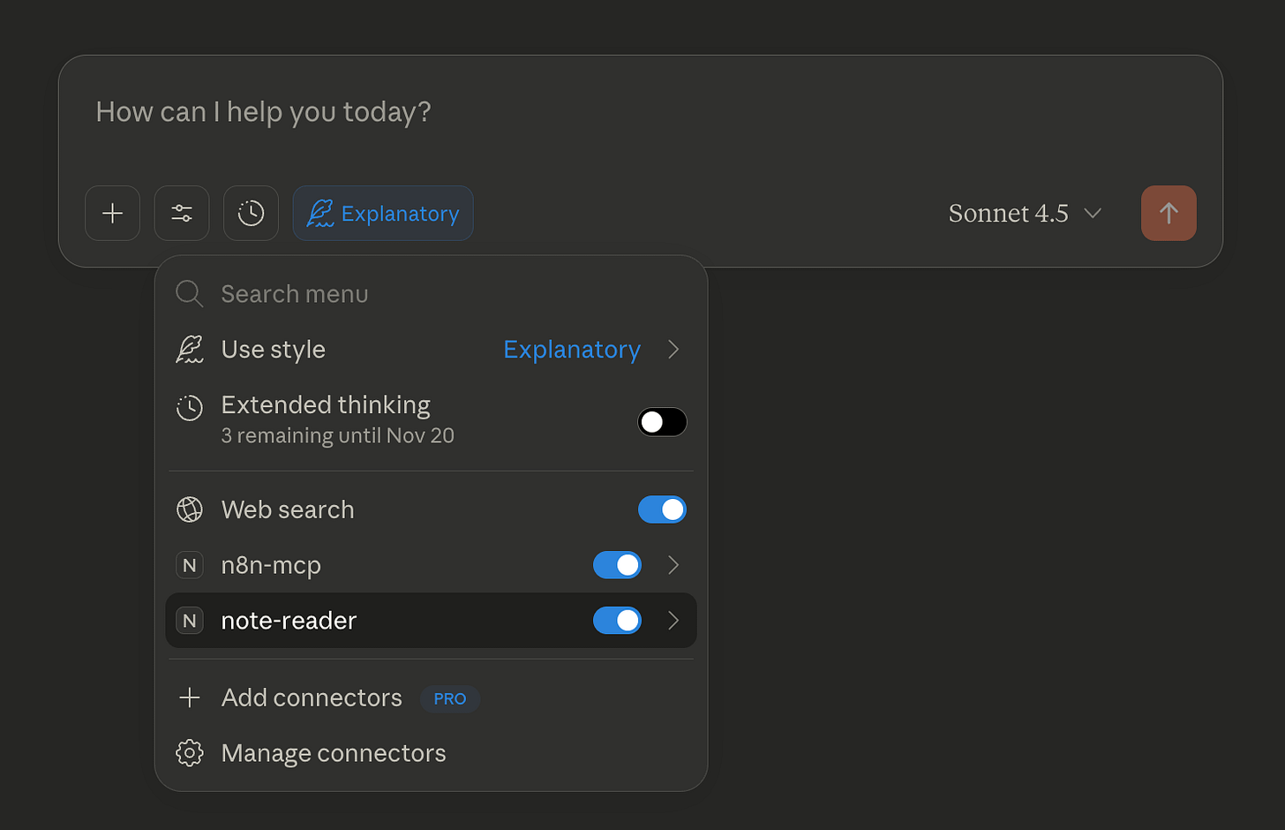1285x830 pixels.
Task: Open the tools sliders settings button
Action: [x=182, y=213]
